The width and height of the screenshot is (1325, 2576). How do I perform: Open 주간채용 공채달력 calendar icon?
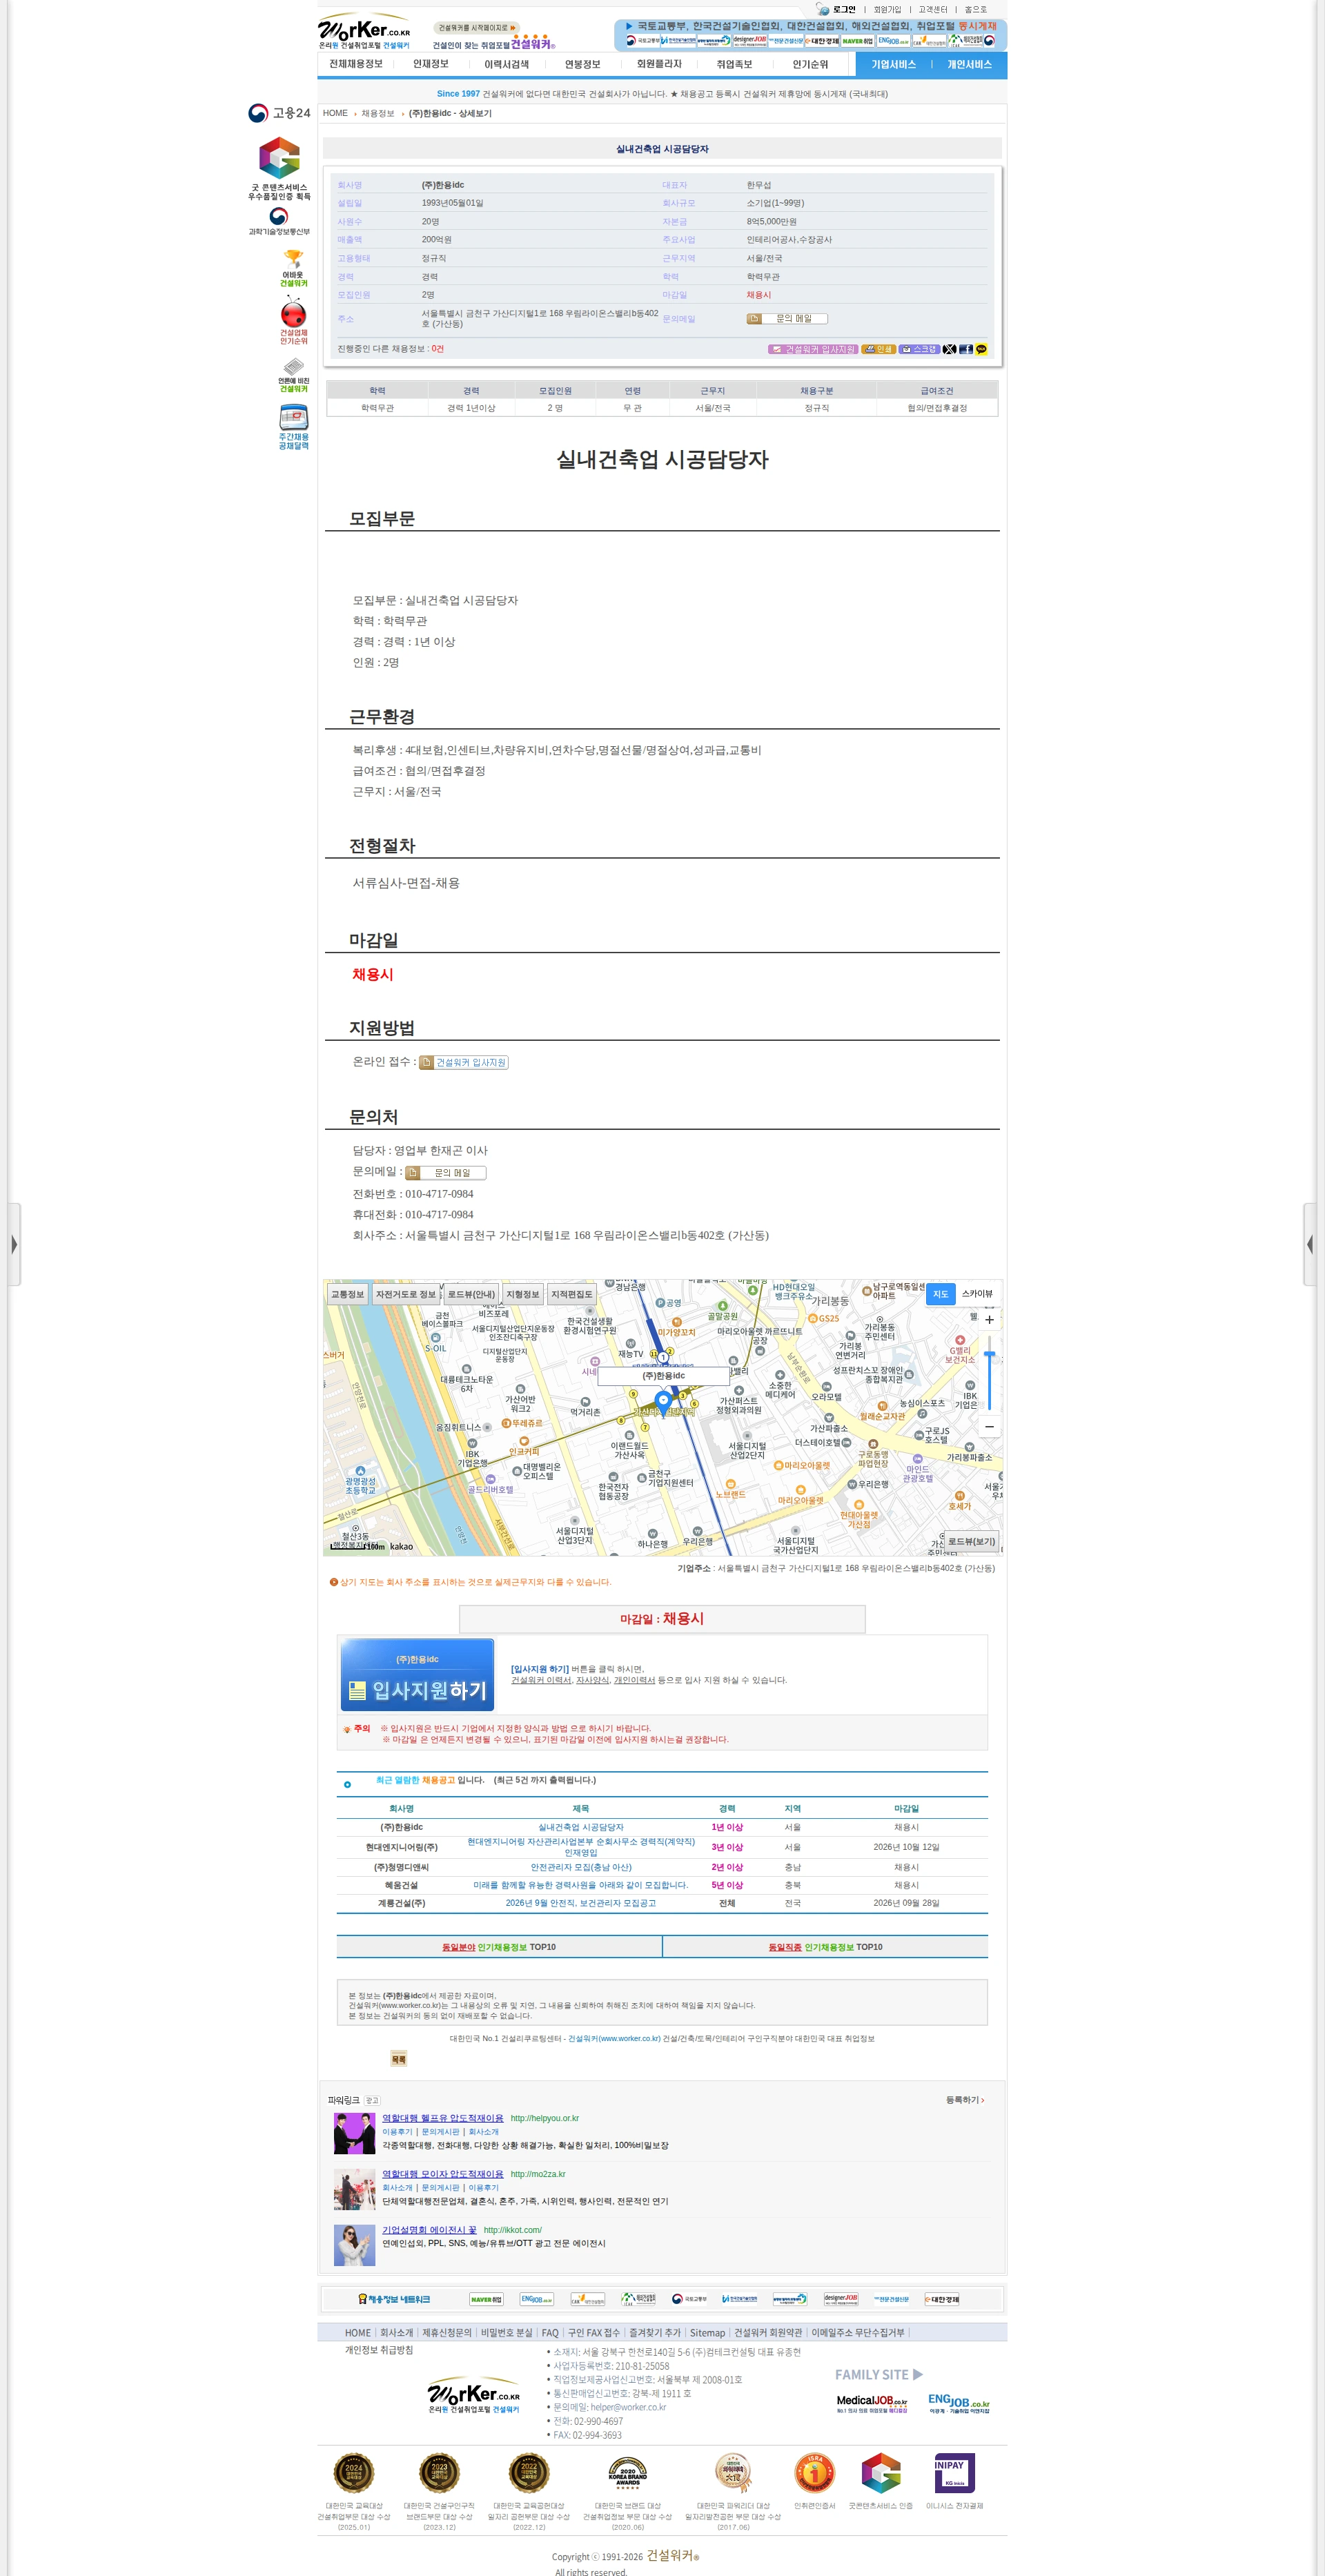(x=293, y=427)
